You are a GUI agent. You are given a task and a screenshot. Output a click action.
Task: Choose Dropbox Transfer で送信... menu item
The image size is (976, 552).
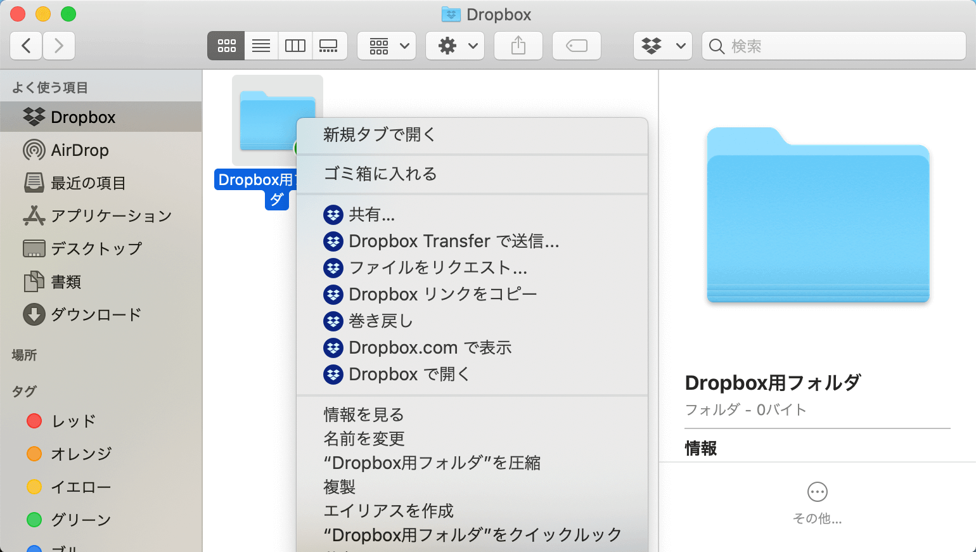[x=472, y=241]
